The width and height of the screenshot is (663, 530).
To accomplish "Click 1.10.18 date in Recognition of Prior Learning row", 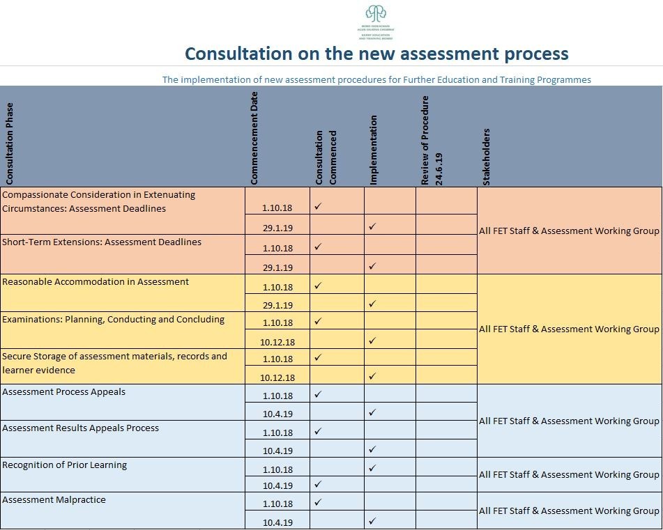I will coord(277,469).
